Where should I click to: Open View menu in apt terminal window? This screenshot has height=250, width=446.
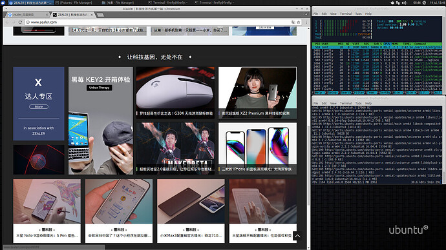click(x=333, y=103)
